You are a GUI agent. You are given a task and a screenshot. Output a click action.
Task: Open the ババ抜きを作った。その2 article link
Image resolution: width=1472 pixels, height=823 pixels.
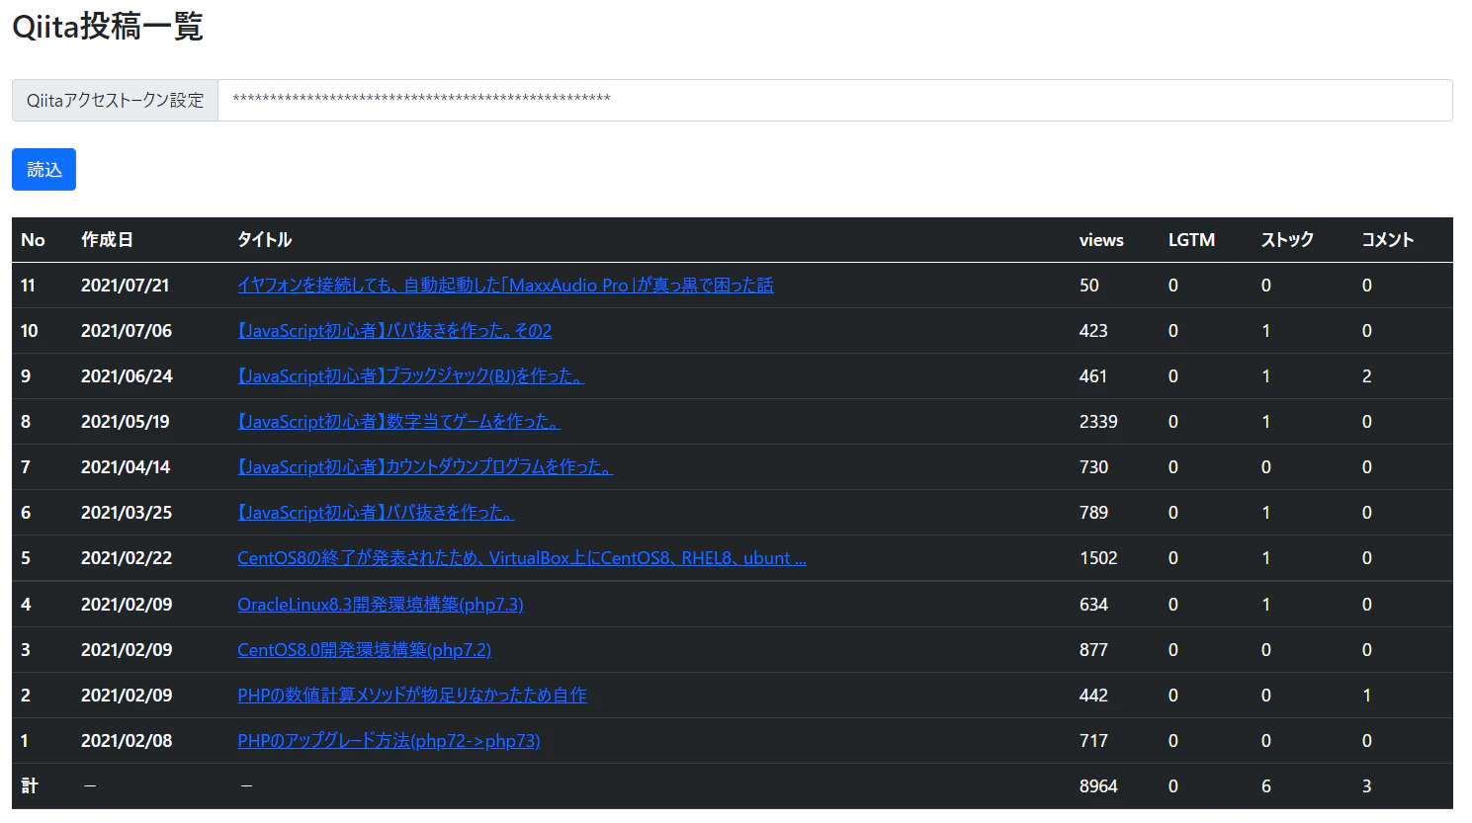[394, 331]
